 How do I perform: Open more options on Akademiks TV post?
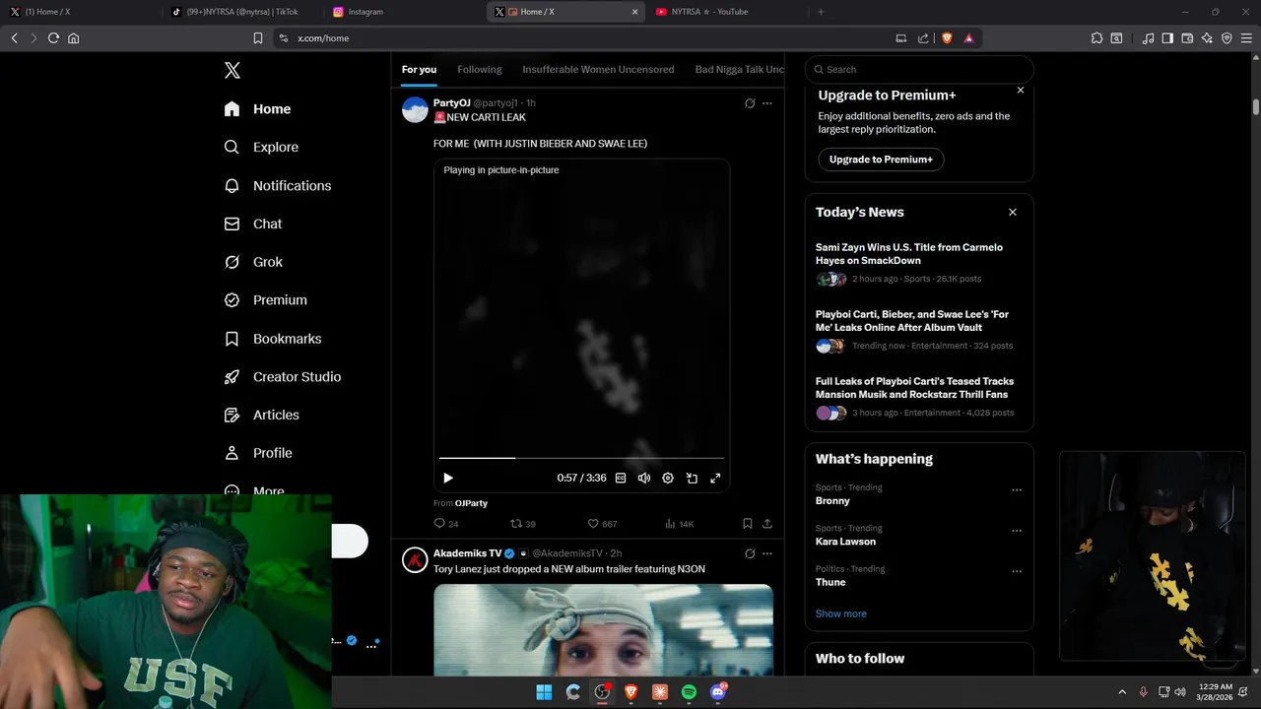(x=767, y=553)
